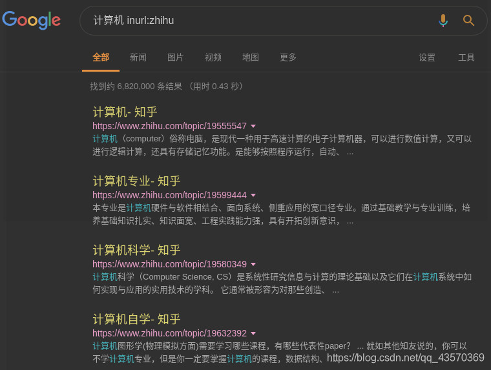The width and height of the screenshot is (491, 370).
Task: Click URL zhihu.com/topic/19599444
Action: (169, 195)
